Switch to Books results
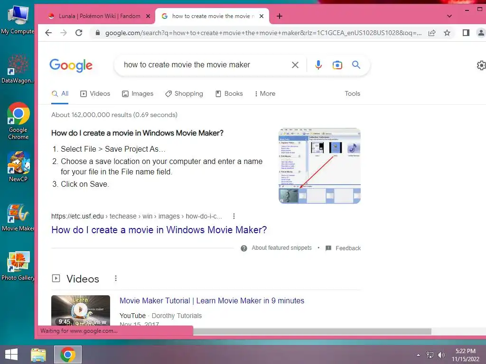The height and width of the screenshot is (364, 486). 229,93
